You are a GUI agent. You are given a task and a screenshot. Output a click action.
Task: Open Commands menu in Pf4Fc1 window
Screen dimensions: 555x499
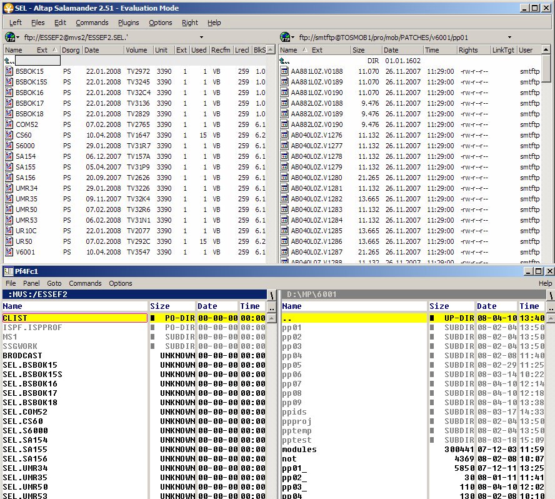(x=85, y=283)
